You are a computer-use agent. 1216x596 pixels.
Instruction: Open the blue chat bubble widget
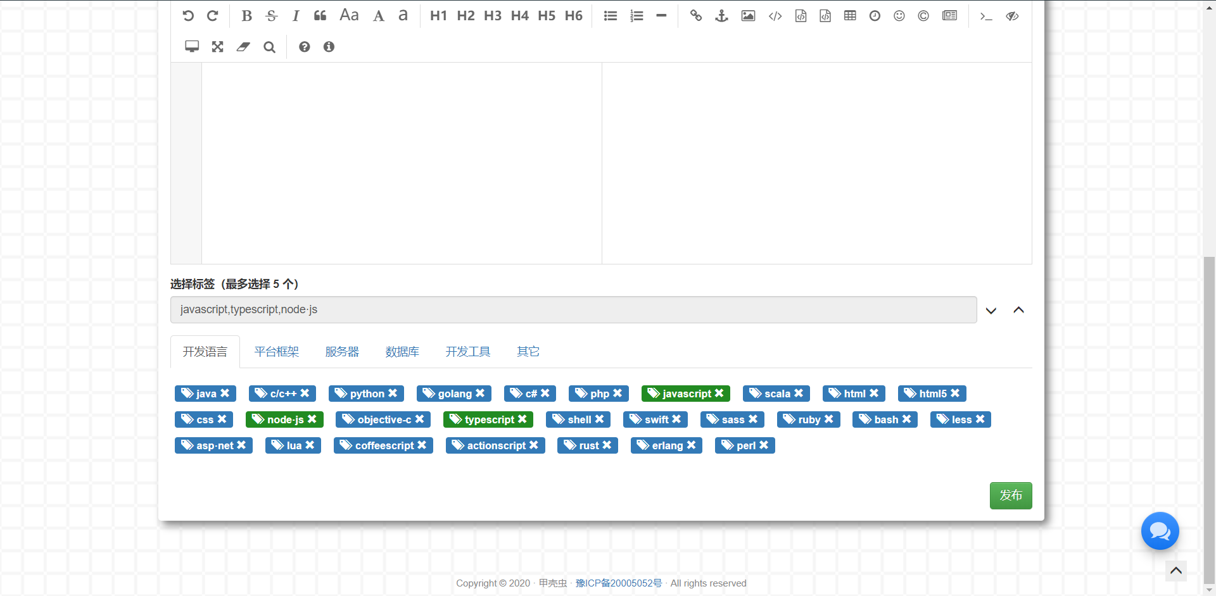point(1160,531)
